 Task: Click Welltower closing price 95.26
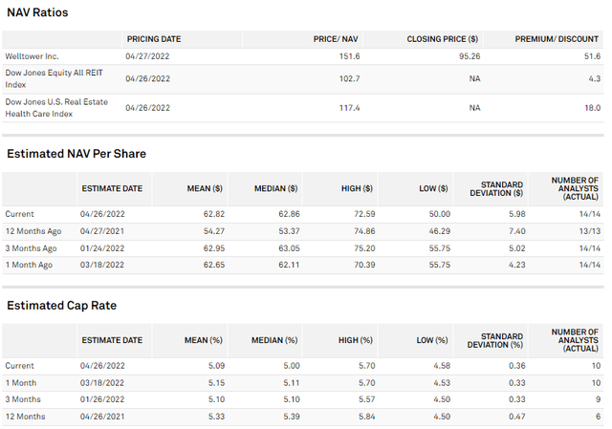[470, 56]
